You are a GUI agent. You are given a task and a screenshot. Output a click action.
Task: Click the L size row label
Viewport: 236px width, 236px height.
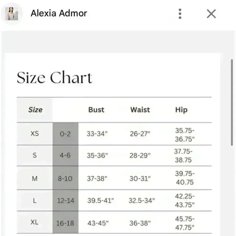tap(35, 201)
